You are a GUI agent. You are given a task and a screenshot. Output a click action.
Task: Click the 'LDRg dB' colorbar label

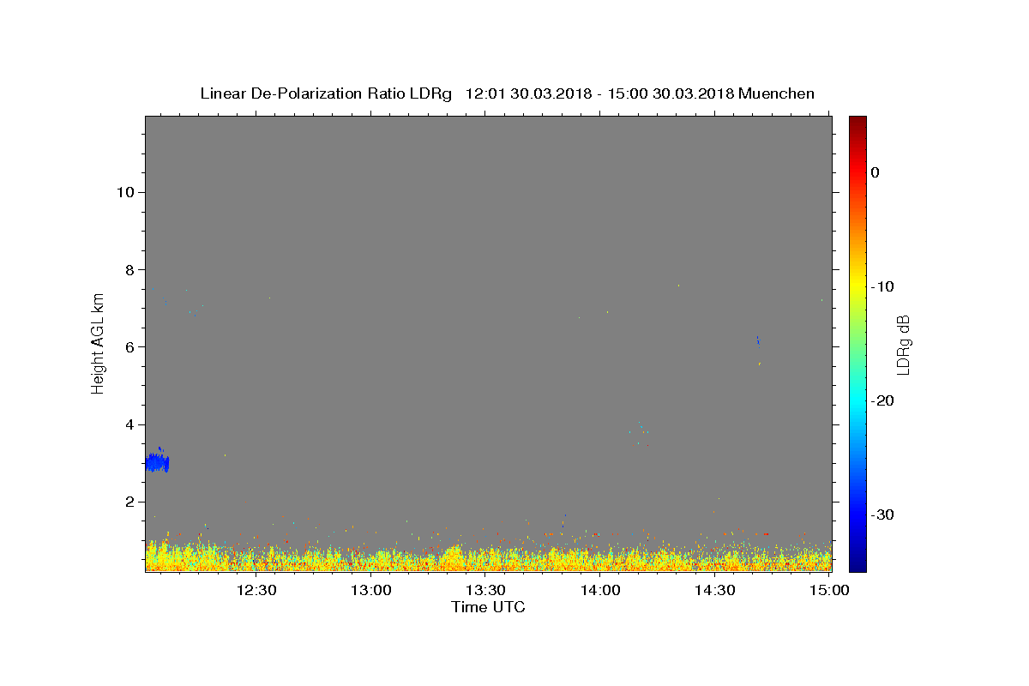902,345
